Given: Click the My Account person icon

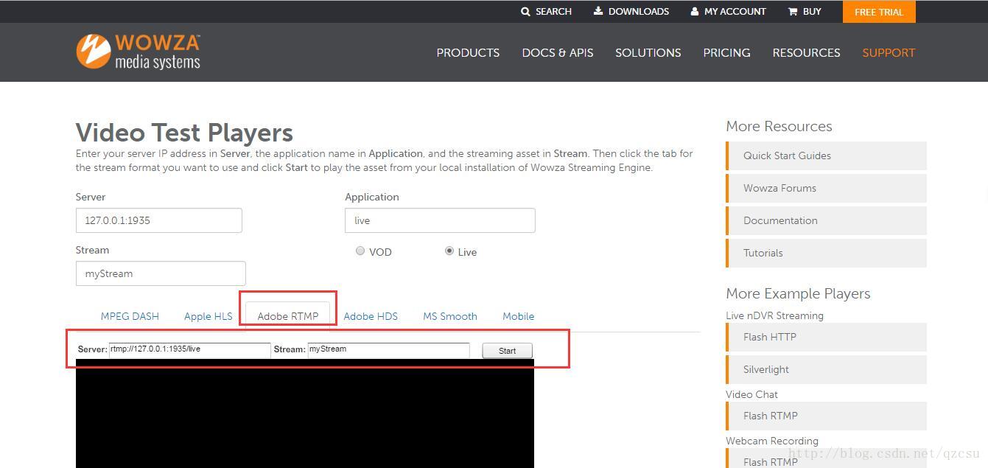Looking at the screenshot, I should coord(695,12).
